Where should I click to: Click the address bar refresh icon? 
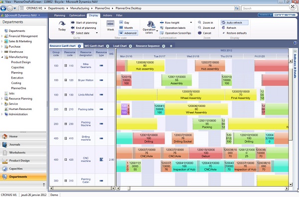click(x=237, y=8)
